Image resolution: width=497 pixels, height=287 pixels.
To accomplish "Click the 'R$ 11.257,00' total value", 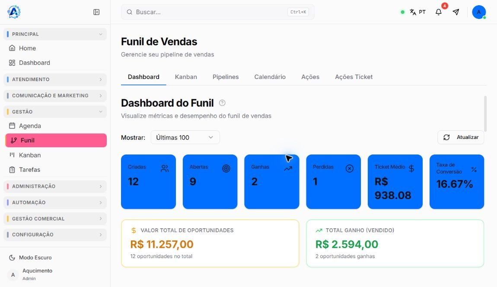I will pyautogui.click(x=162, y=244).
